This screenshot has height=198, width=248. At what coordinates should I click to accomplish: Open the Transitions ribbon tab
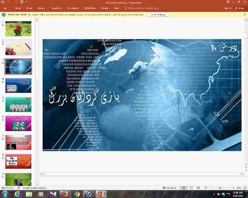point(56,8)
